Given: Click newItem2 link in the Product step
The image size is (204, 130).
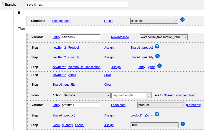Looking at the screenshot, I should click(59, 48).
